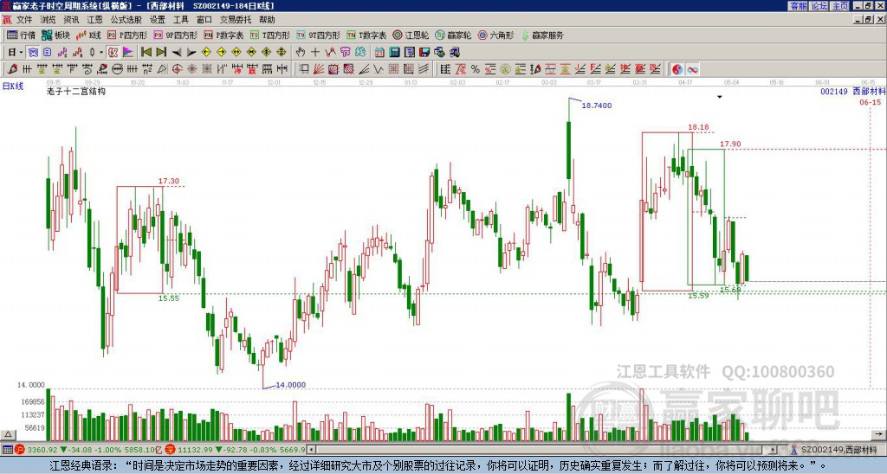Open the 江恩 menu
The image size is (887, 474).
pos(94,20)
